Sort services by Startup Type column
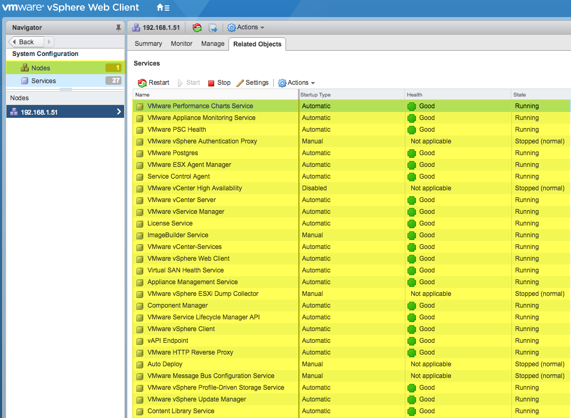Image resolution: width=571 pixels, height=418 pixels. 315,95
